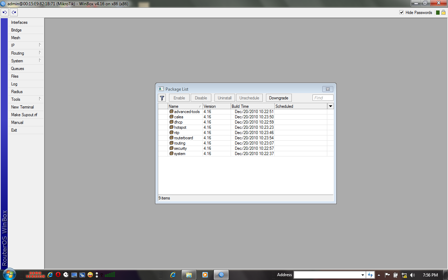
Task: Click the green traffic indicator square
Action: [437, 13]
